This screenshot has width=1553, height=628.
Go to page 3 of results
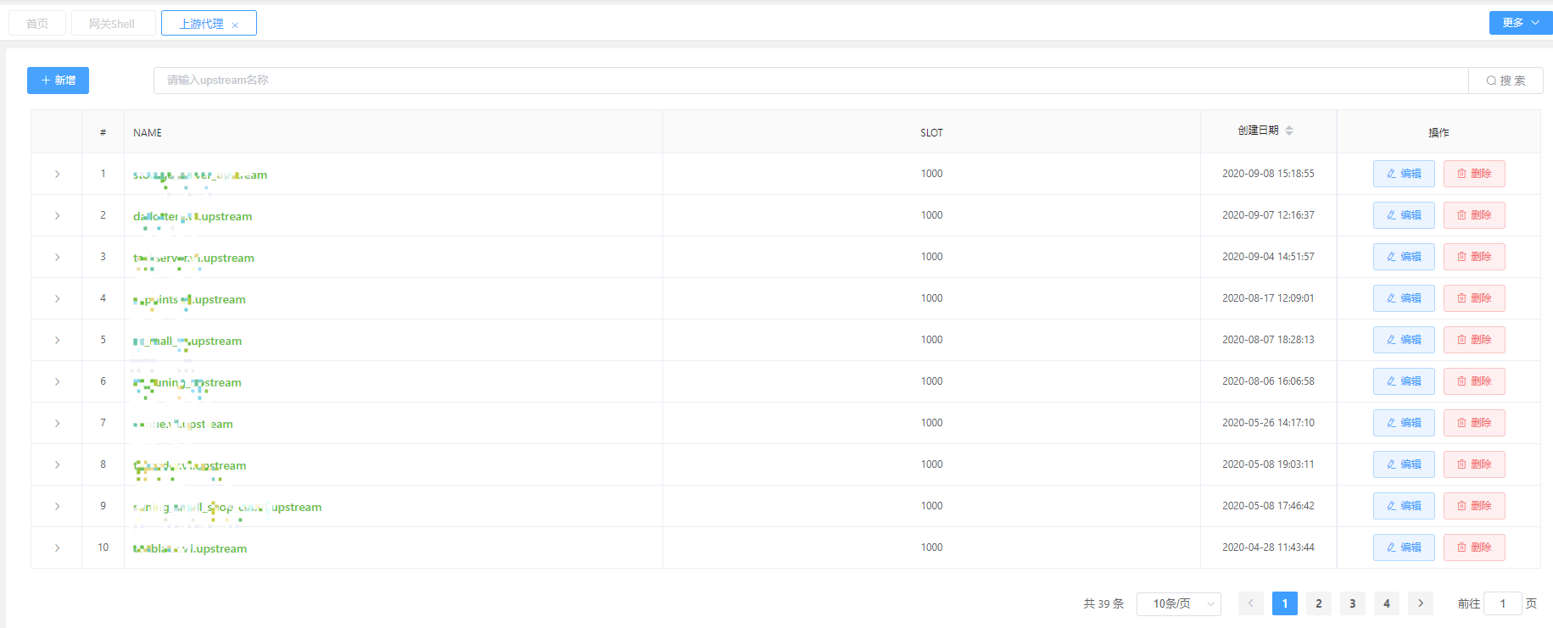click(x=1353, y=603)
